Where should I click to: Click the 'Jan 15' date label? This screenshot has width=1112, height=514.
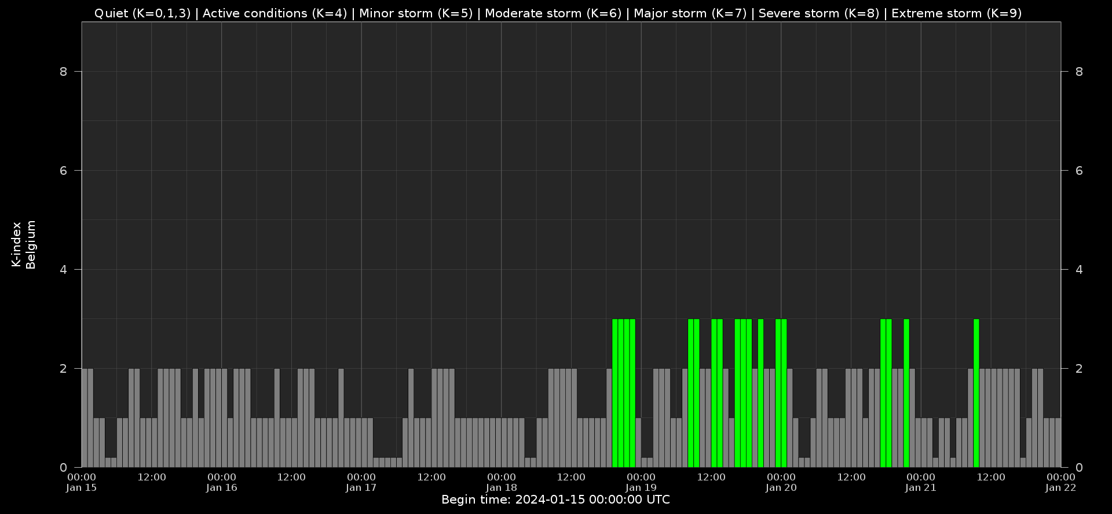[82, 487]
